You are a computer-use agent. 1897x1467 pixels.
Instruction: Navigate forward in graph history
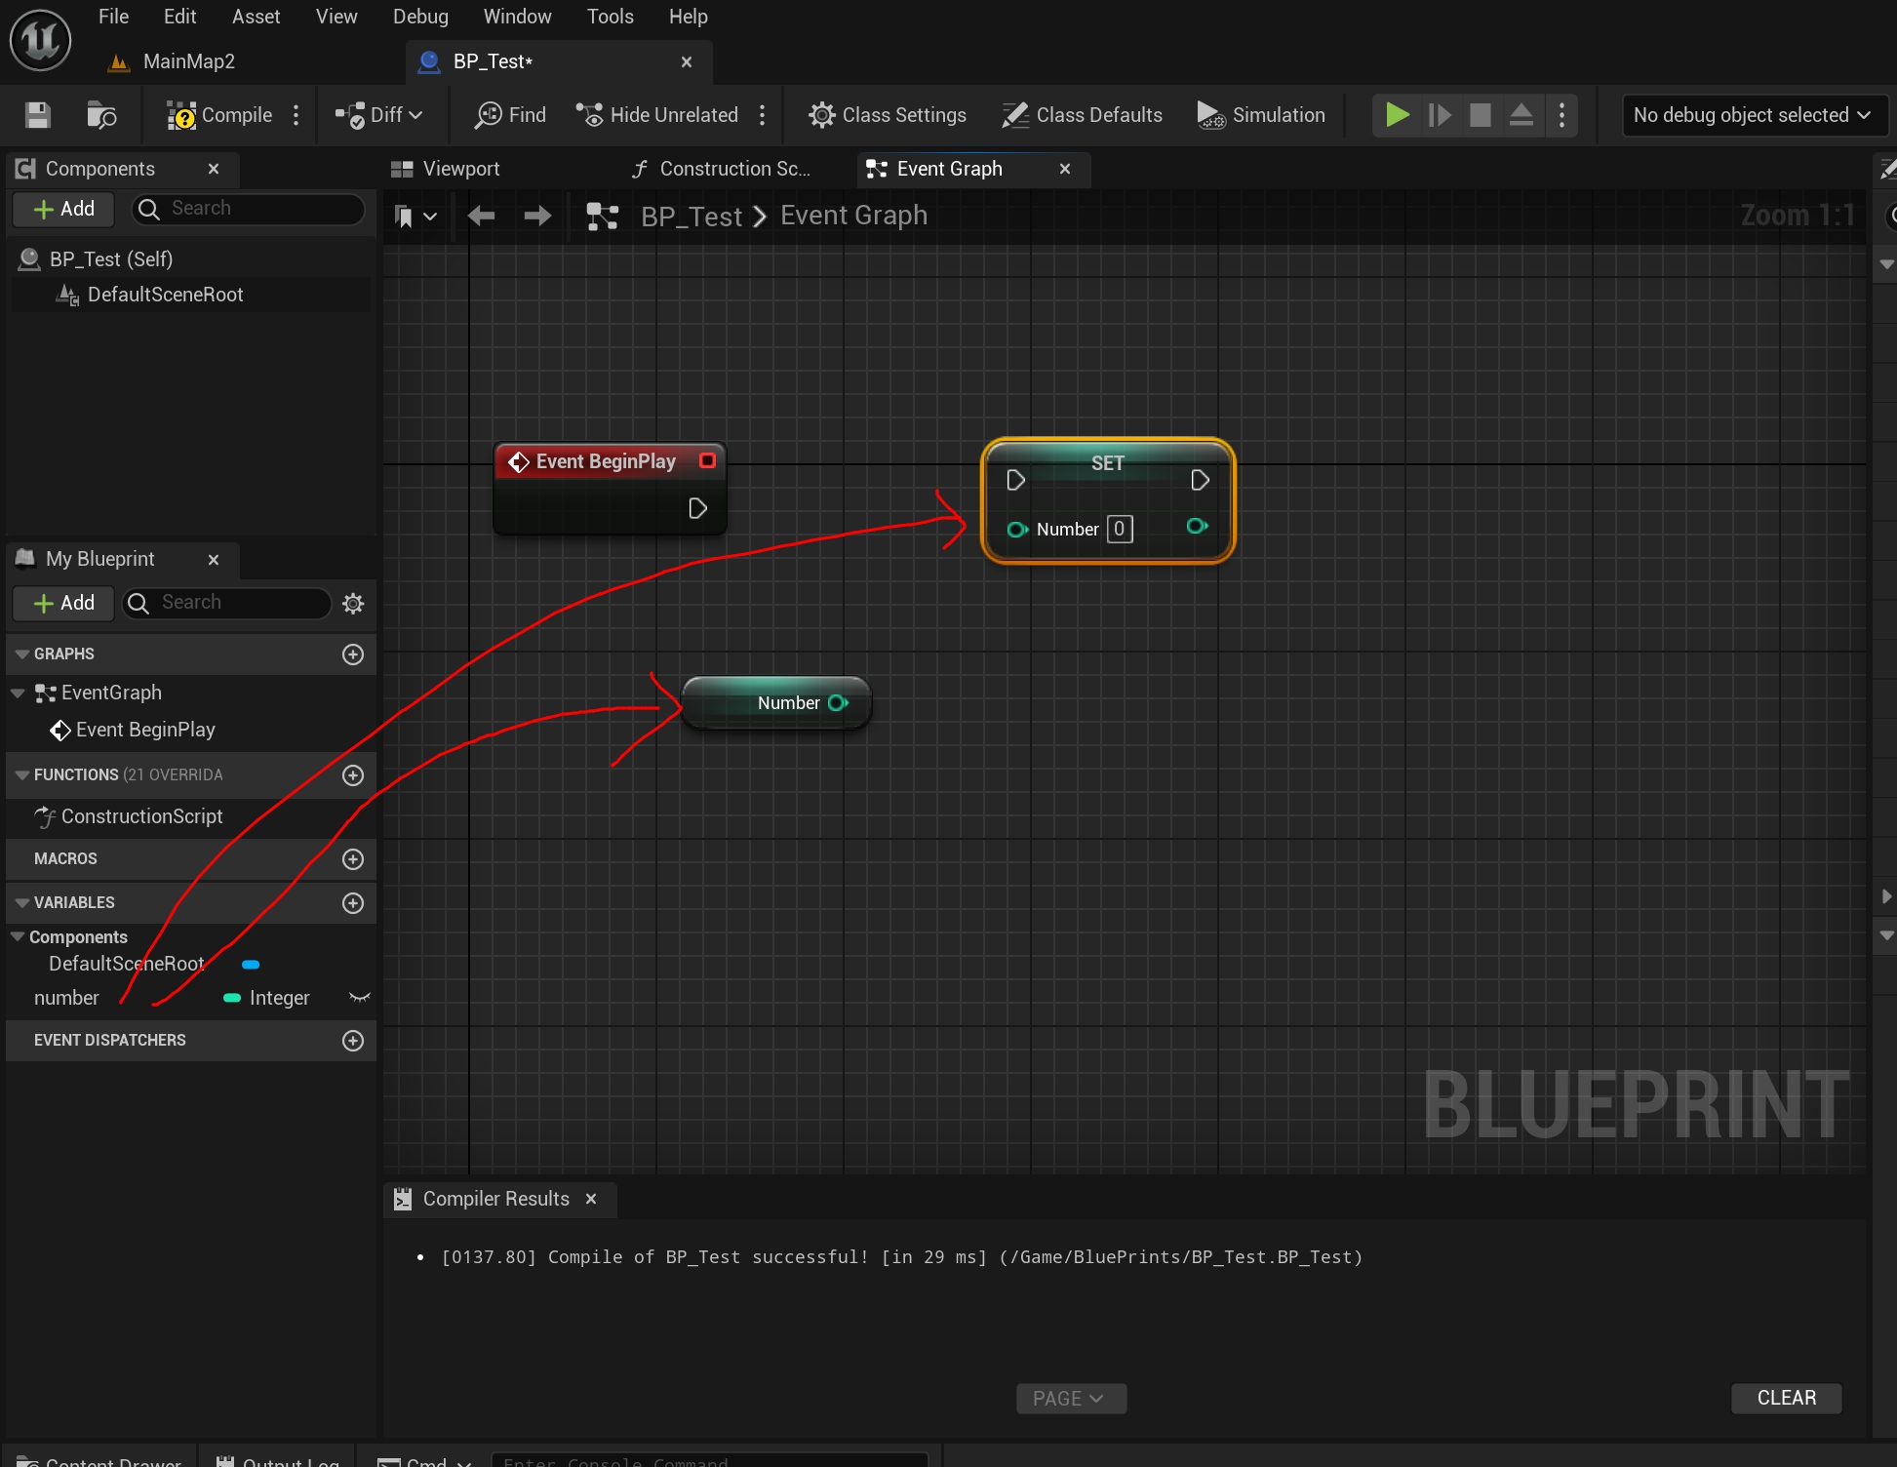pos(537,217)
